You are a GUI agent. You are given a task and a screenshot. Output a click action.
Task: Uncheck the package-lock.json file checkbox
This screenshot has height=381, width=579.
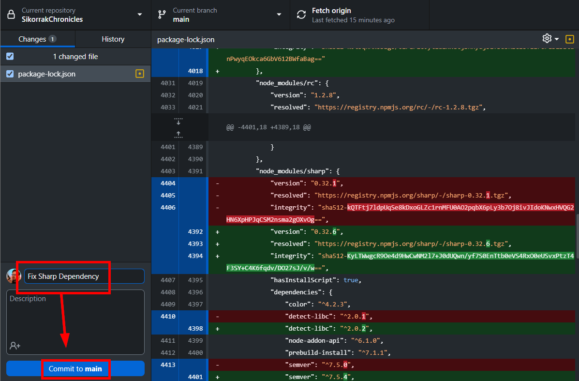point(10,74)
